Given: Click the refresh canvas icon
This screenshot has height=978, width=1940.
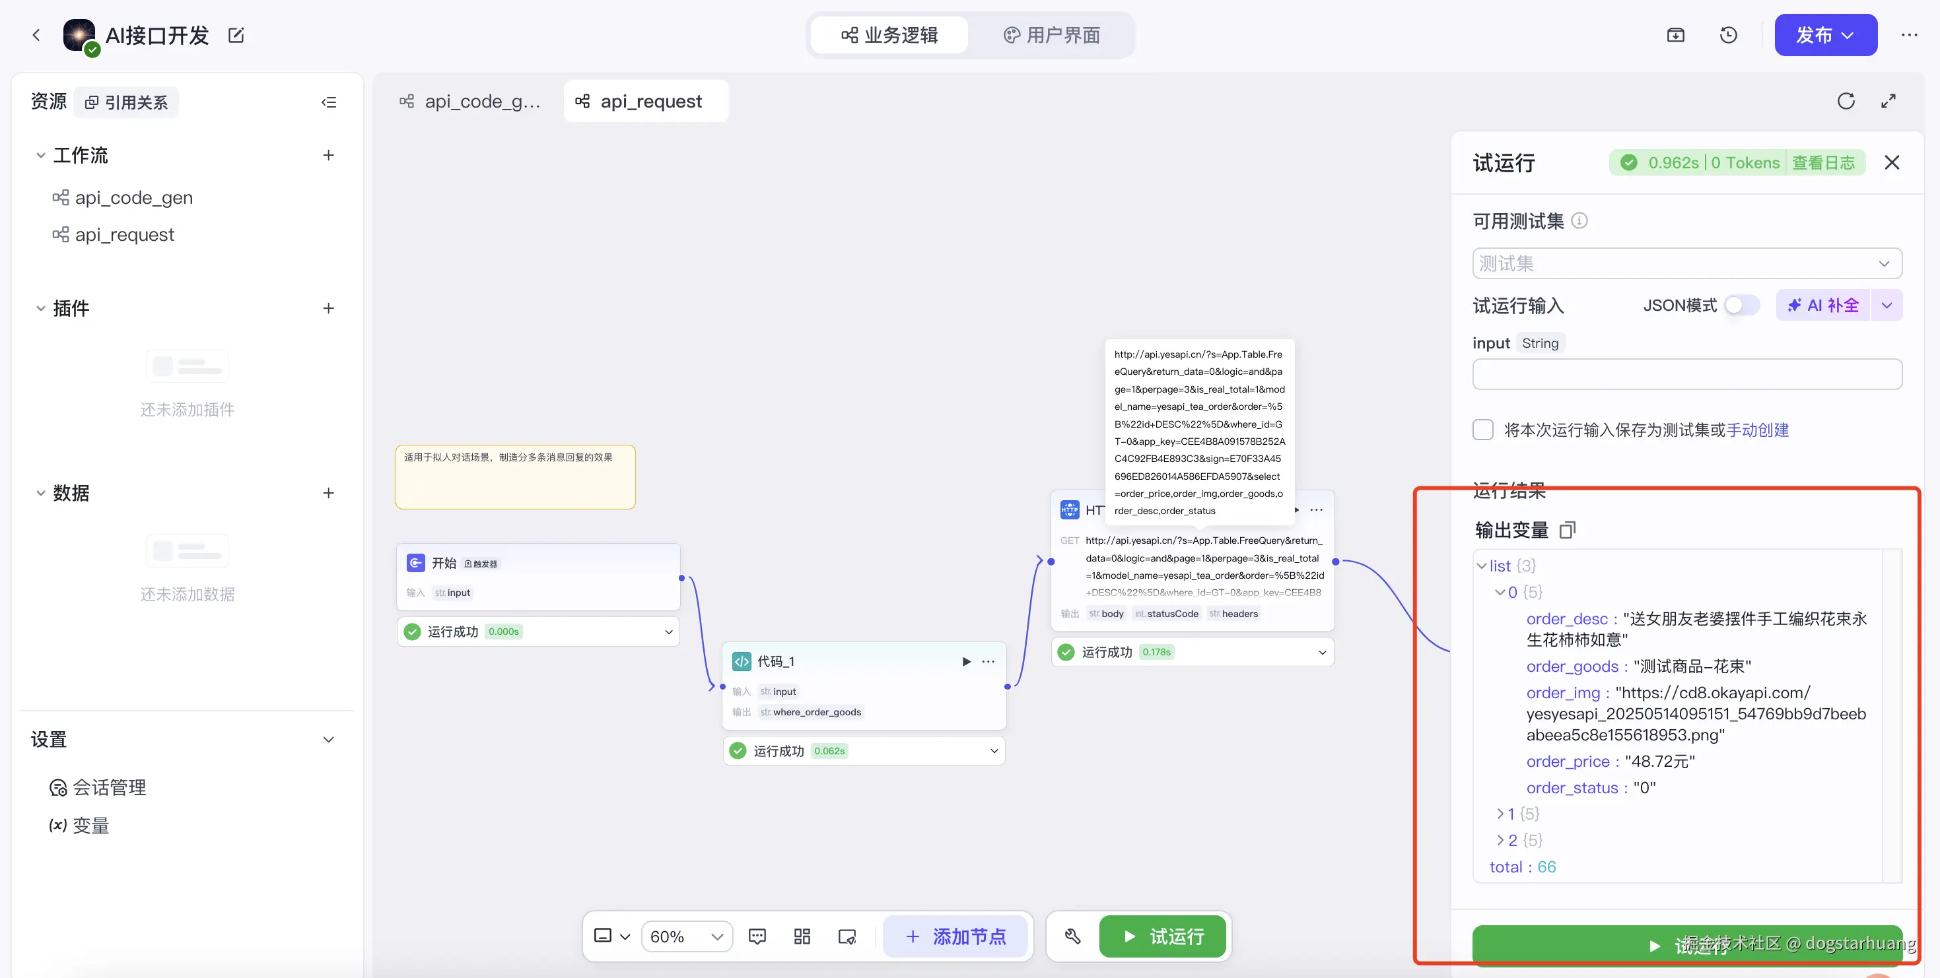Looking at the screenshot, I should tap(1845, 101).
